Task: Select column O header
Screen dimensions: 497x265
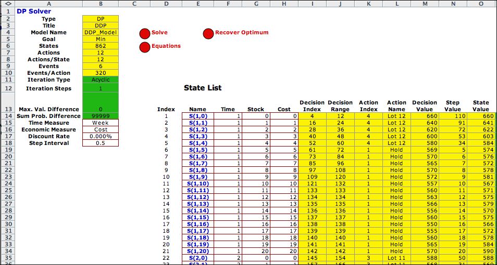Action: point(481,4)
